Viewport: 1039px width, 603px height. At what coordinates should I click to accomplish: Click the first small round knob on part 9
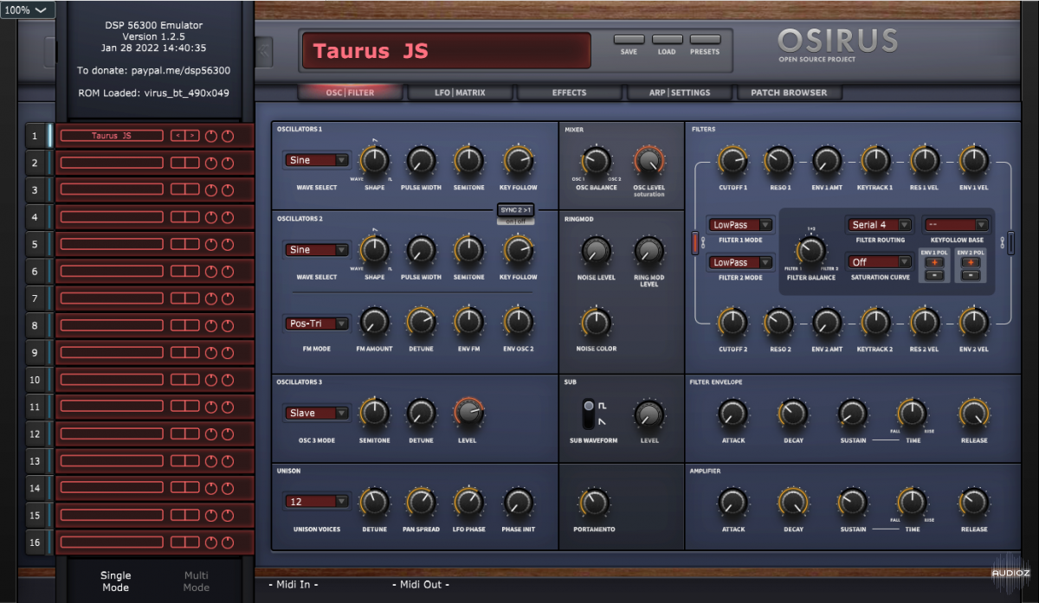(x=211, y=353)
